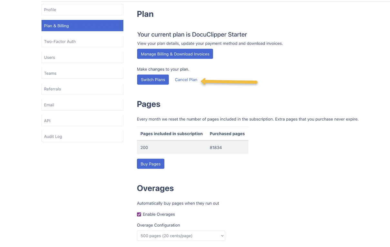Toggle the Enable Overages checkbox
This screenshot has width=390, height=247.
click(x=139, y=214)
